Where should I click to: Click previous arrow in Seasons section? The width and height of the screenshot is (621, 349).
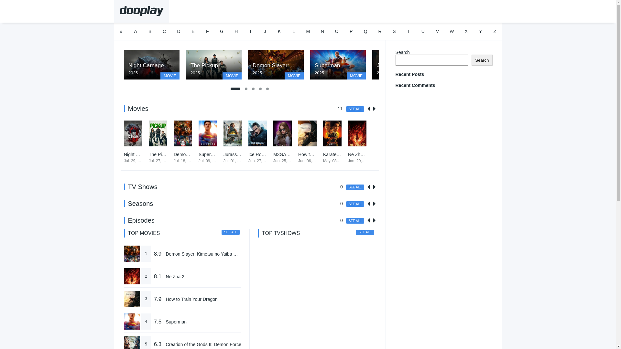(x=369, y=204)
